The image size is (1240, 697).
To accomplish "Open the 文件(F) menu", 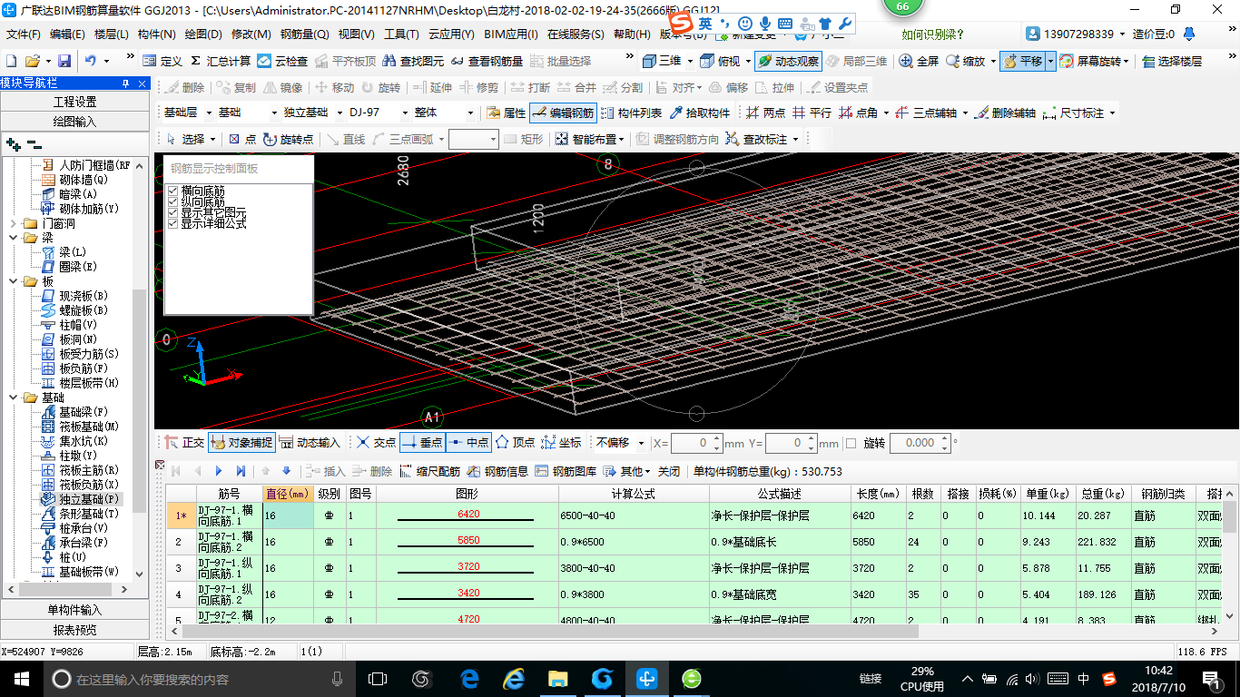I will 24,34.
